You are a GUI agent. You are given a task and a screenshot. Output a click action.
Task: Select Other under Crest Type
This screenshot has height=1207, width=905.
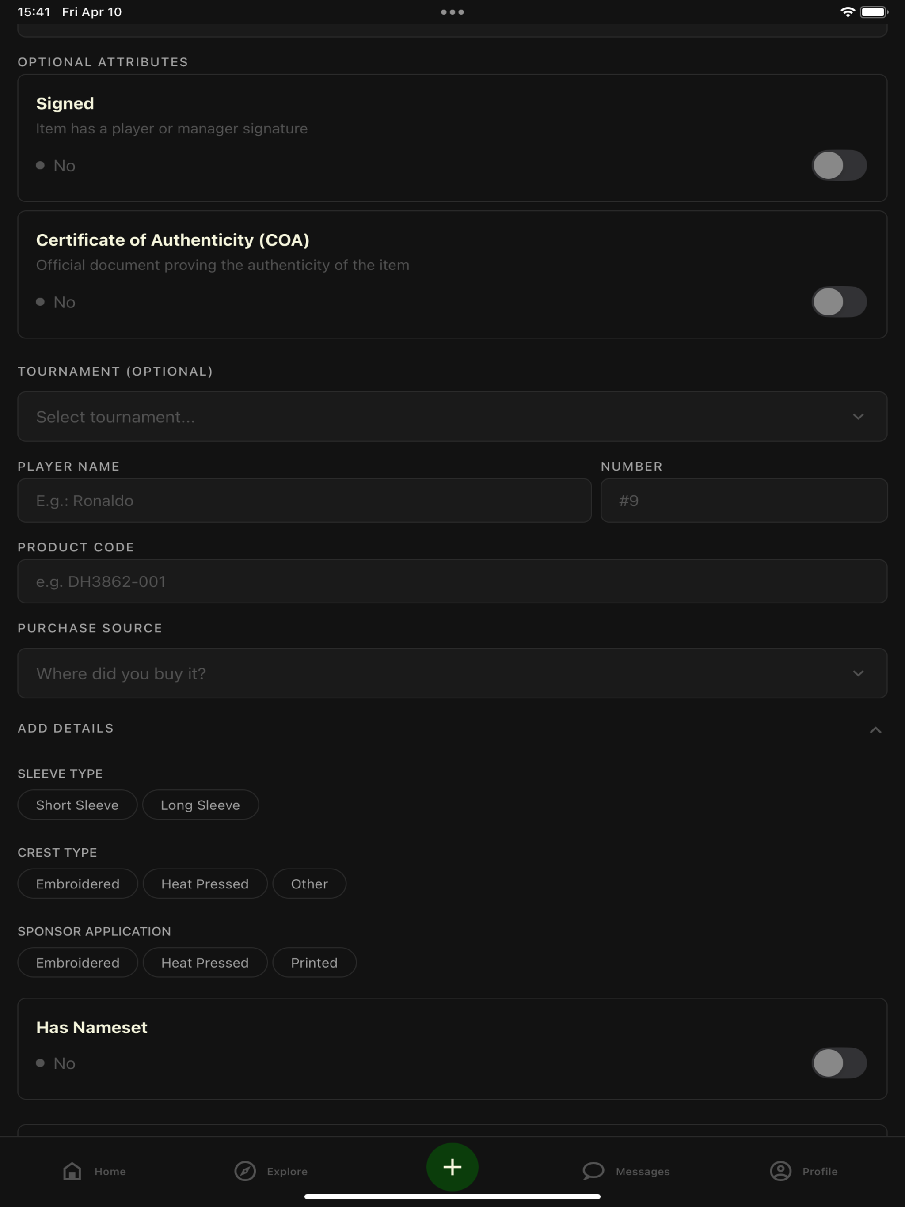click(x=309, y=884)
